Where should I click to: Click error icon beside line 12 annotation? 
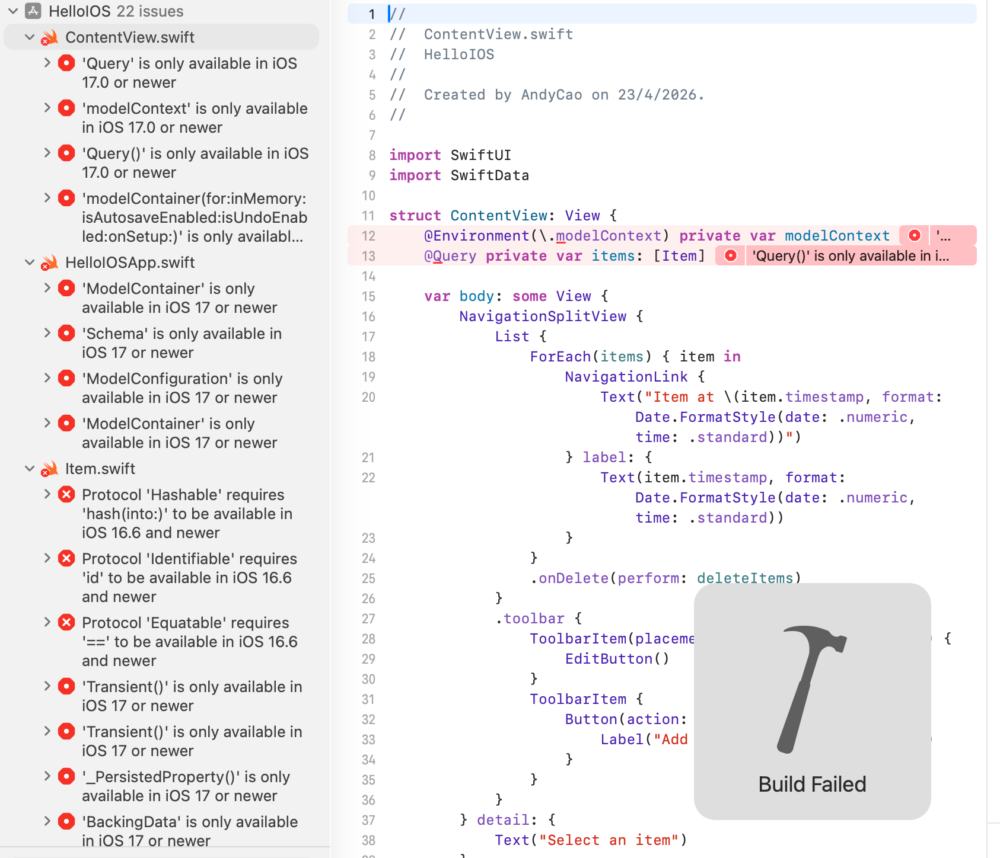(x=915, y=235)
